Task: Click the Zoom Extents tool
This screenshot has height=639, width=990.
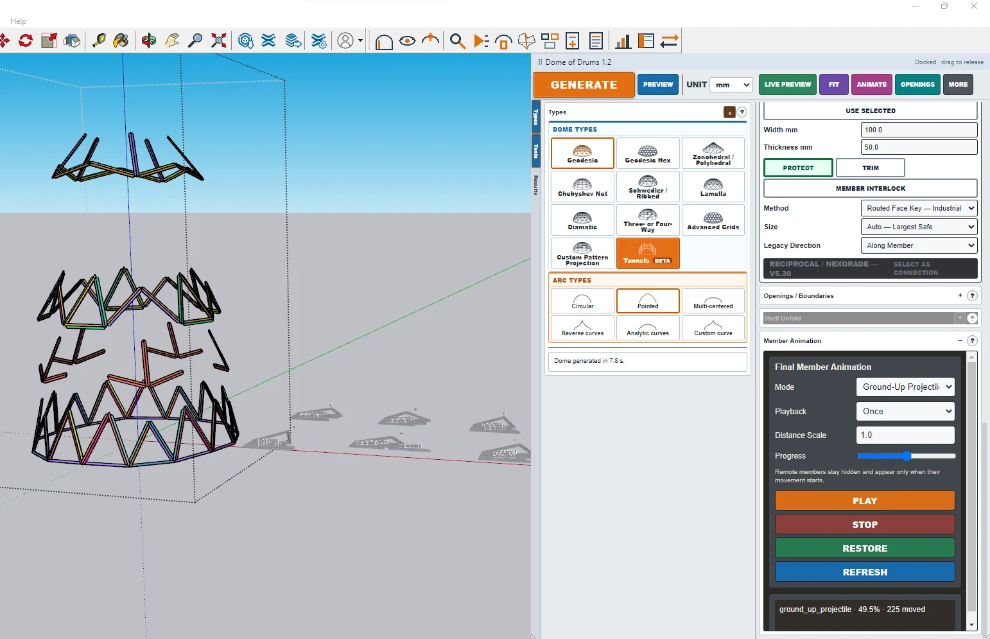Action: point(219,41)
